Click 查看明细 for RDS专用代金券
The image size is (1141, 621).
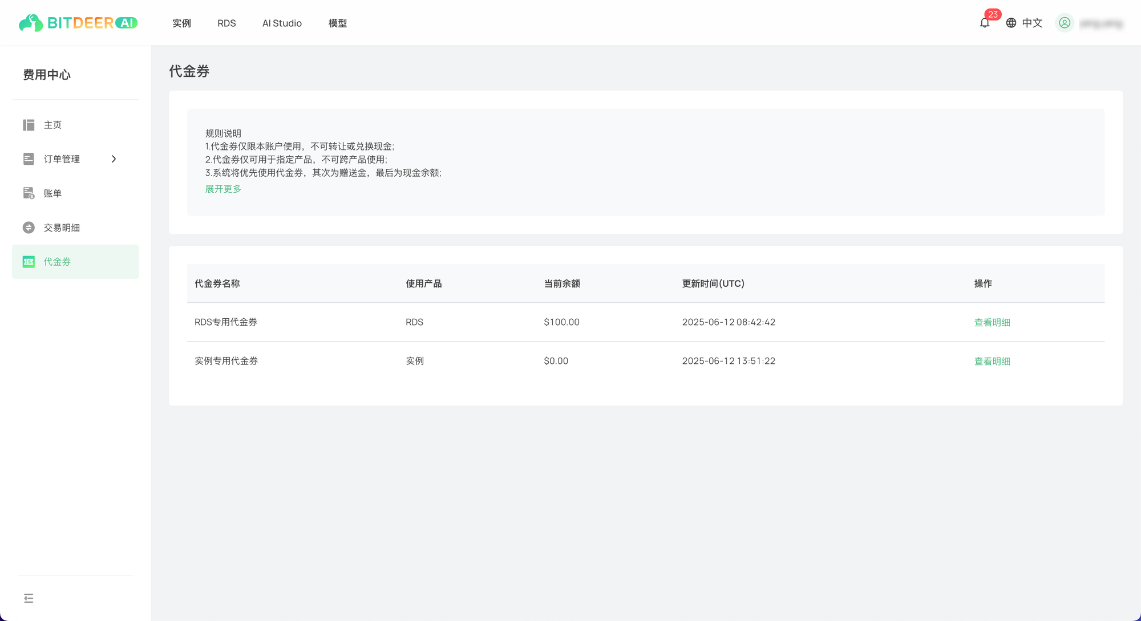(x=992, y=322)
